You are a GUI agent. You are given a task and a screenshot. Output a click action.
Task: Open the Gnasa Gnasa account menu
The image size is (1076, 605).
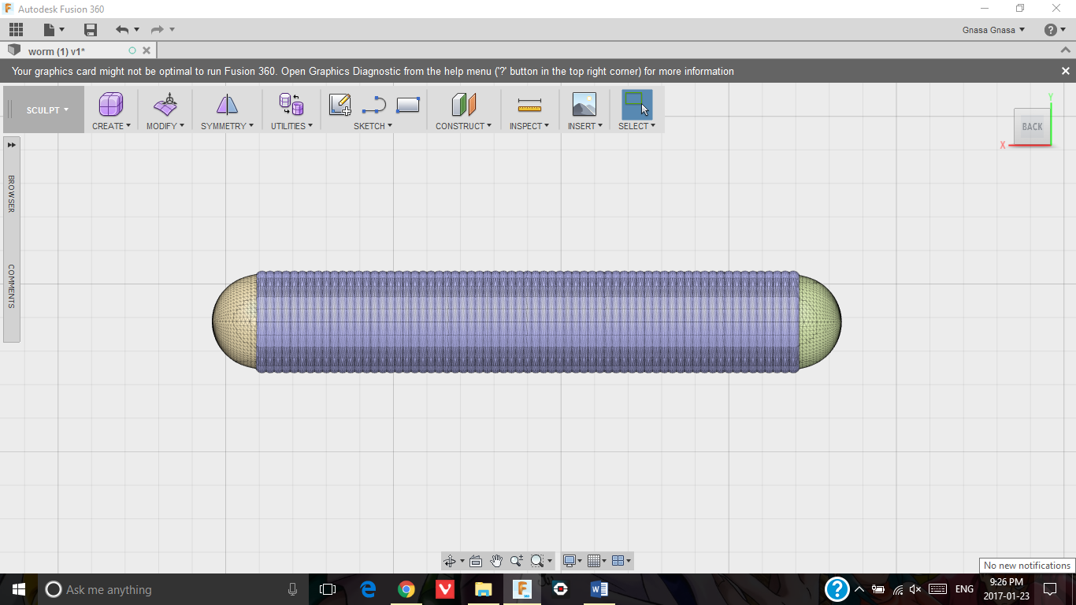click(993, 30)
